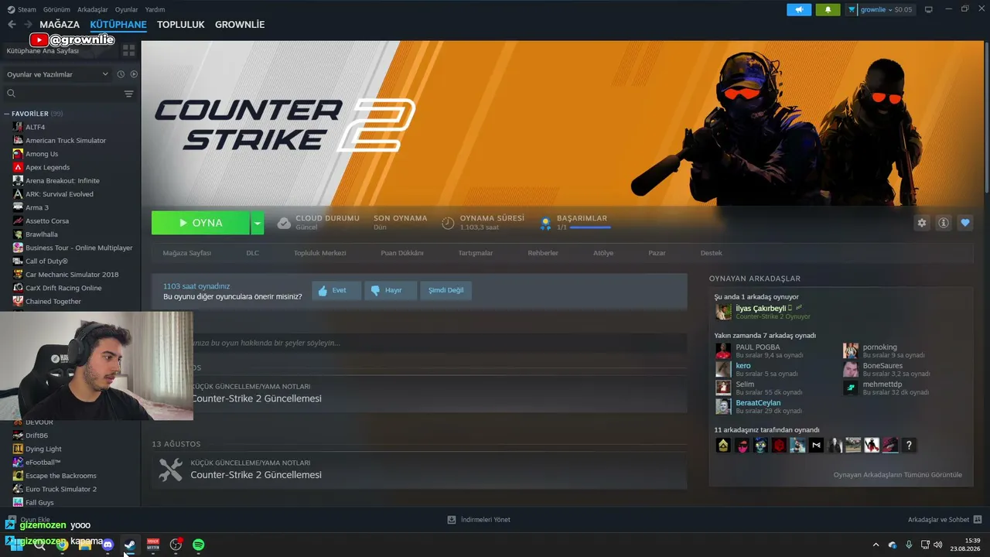Vote Evet to recommend the game
The height and width of the screenshot is (557, 990).
(x=336, y=290)
